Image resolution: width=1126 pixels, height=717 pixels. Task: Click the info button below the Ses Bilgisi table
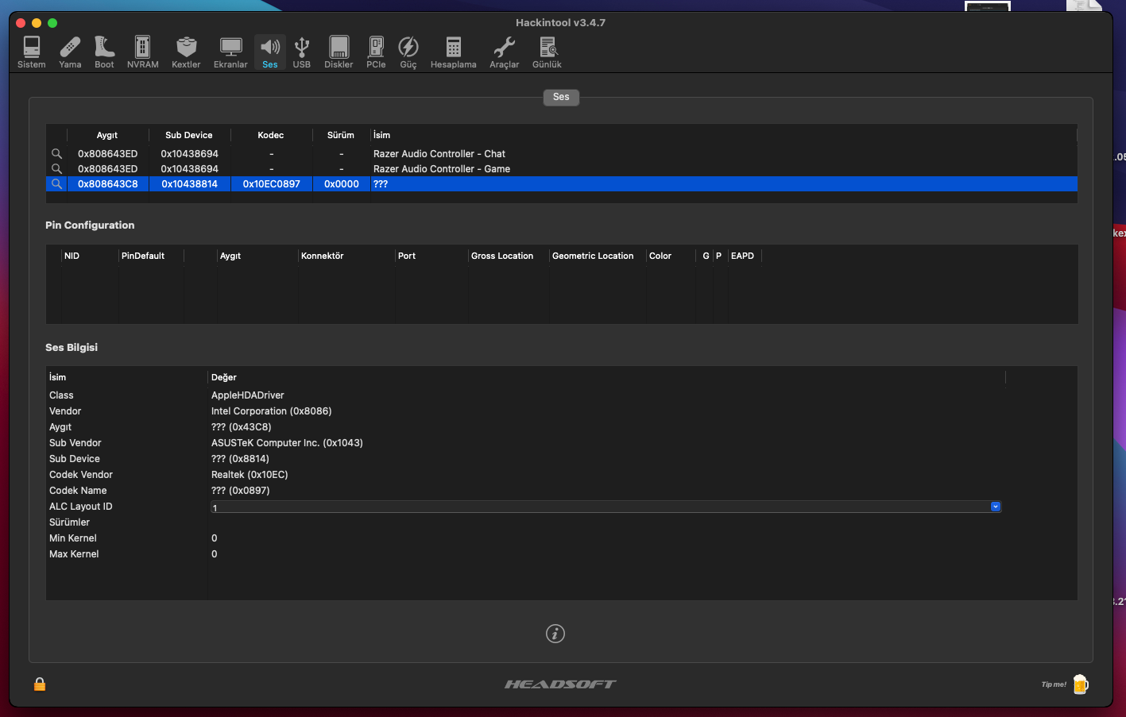(555, 634)
